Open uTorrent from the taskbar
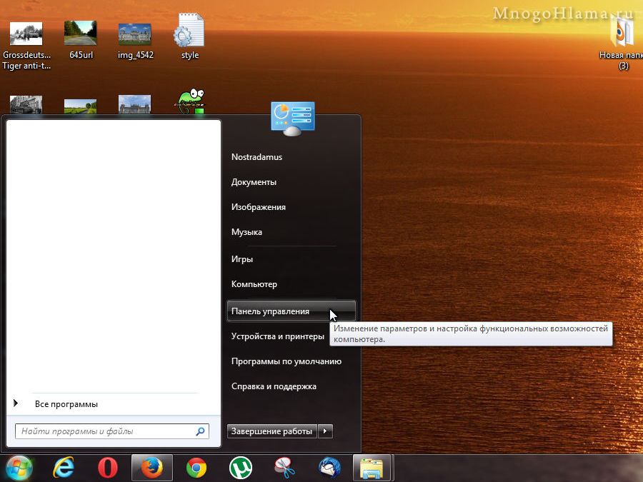This screenshot has height=482, width=643. tap(241, 468)
